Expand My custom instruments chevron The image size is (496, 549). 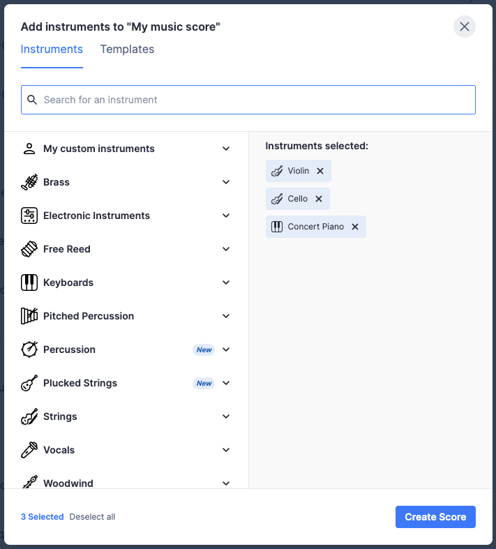point(226,149)
